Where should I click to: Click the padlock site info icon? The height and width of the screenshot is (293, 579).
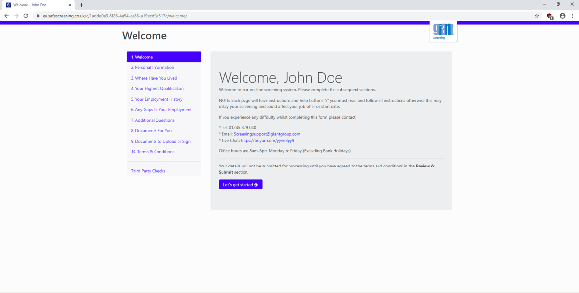38,16
